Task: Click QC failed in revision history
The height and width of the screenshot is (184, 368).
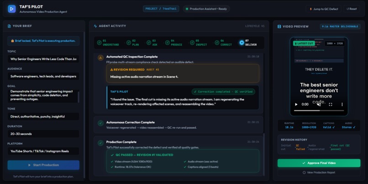Action: tap(300, 147)
